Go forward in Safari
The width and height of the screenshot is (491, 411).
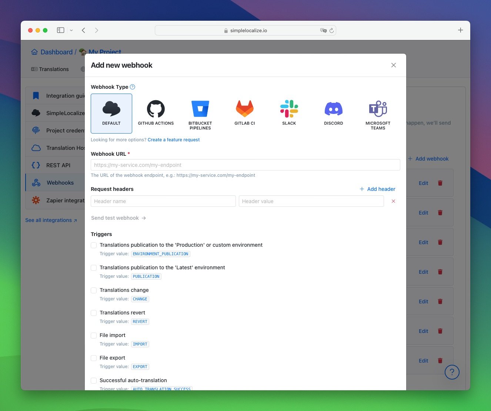(x=97, y=30)
